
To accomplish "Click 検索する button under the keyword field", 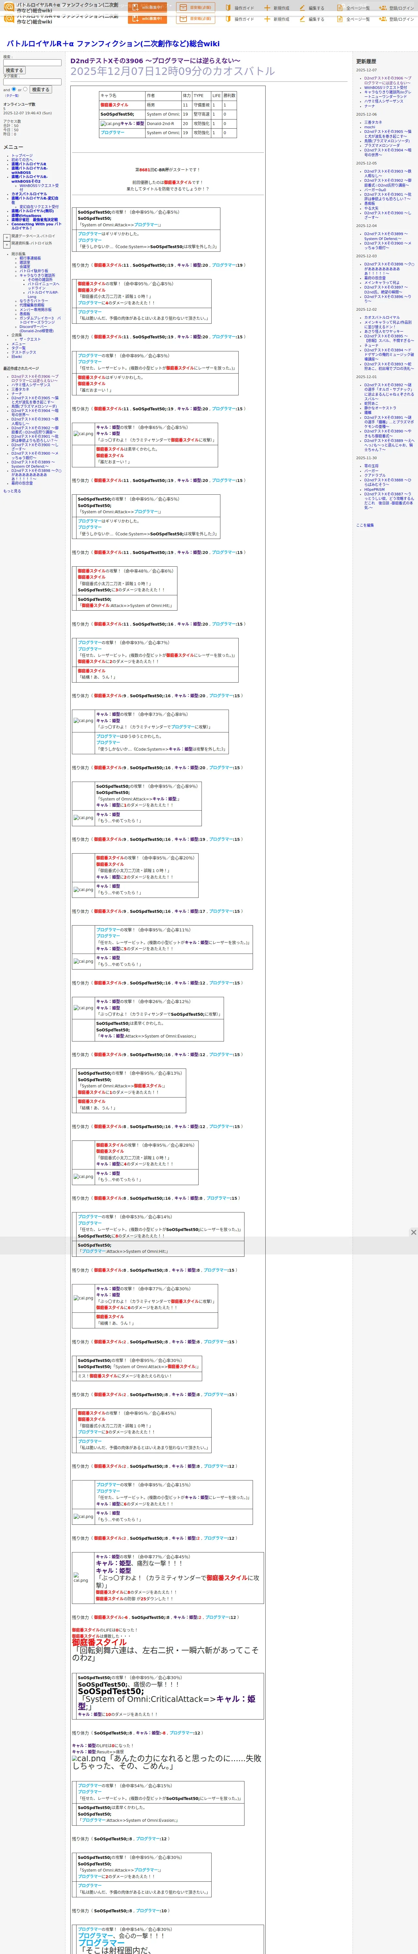I will point(14,71).
